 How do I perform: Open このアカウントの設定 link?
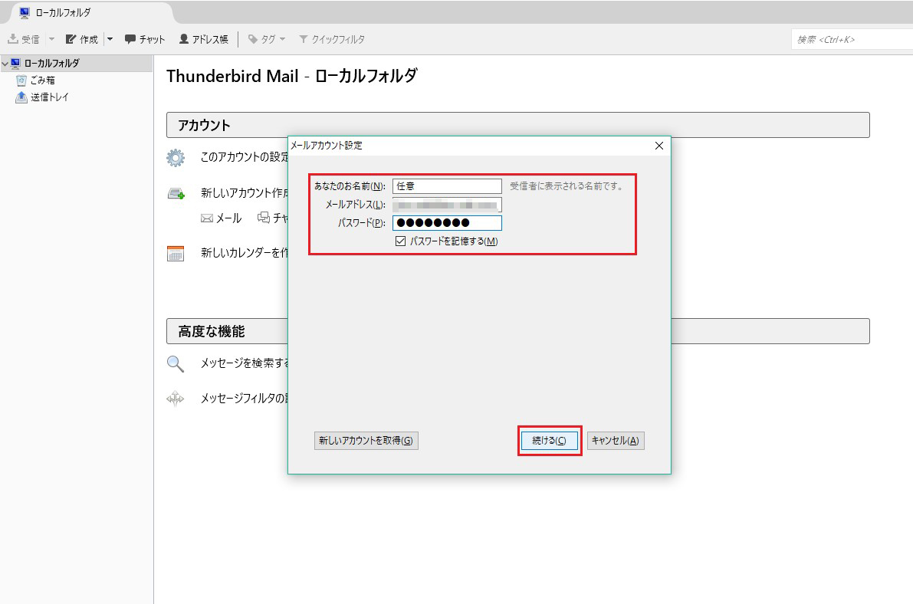tap(245, 156)
